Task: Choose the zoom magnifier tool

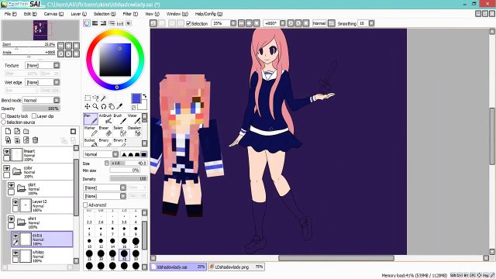Action: [x=95, y=106]
